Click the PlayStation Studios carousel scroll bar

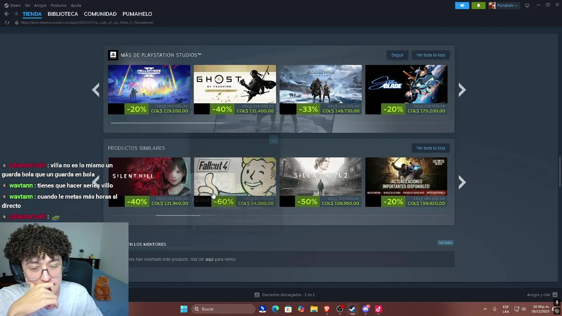167,123
